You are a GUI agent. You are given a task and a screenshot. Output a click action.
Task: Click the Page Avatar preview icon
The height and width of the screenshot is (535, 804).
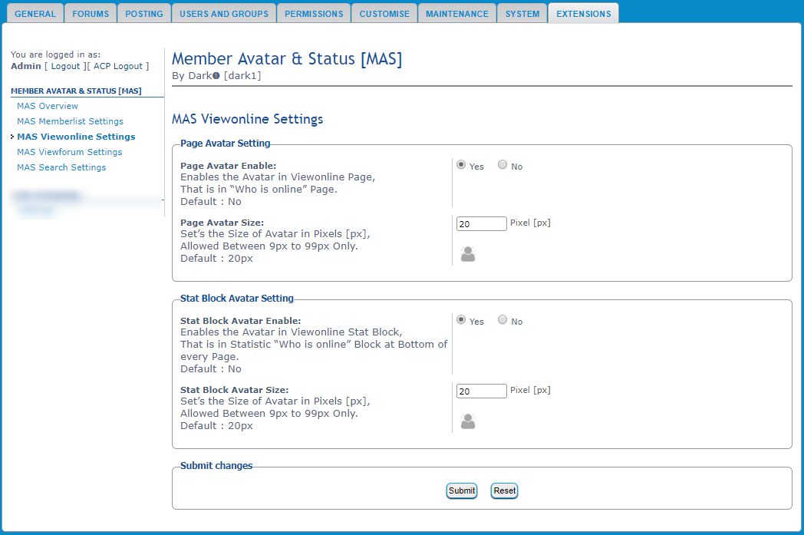click(x=467, y=254)
